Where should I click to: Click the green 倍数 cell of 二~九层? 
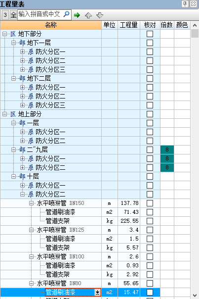[167, 149]
